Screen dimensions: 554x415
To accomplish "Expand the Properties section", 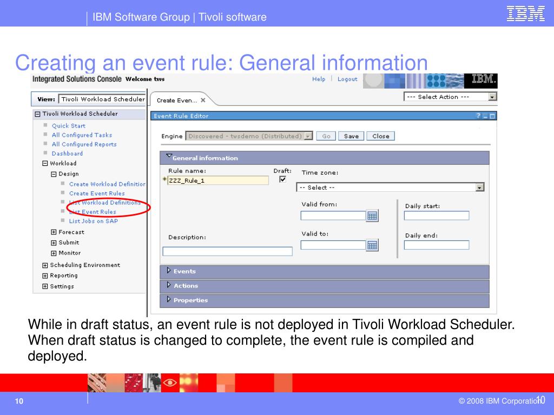I will click(169, 299).
